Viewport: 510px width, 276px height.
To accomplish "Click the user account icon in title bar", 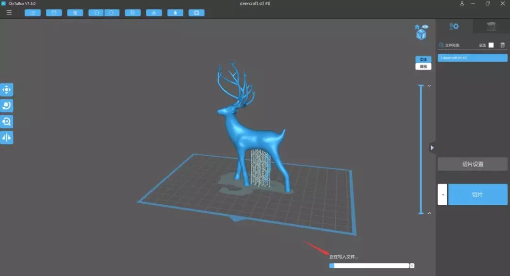I will pos(462,3).
